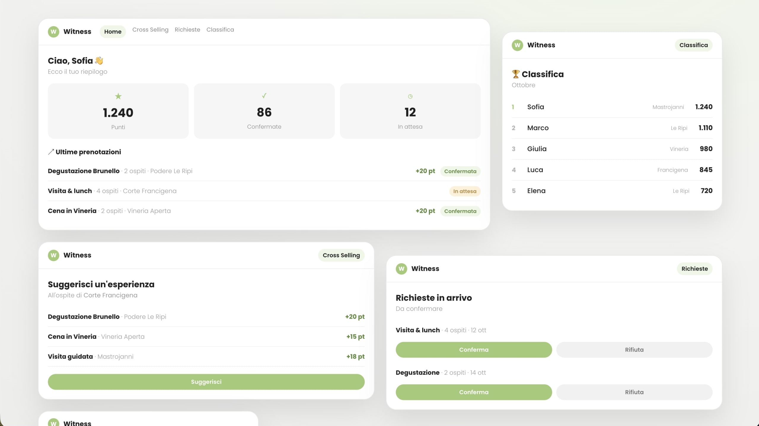759x426 pixels.
Task: Click the Ciao, Sofia greeting heading
Action: [x=76, y=61]
